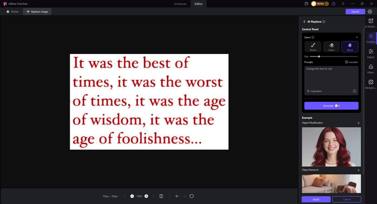Open the feedback icon in title bar
The width and height of the screenshot is (377, 204).
306,4
